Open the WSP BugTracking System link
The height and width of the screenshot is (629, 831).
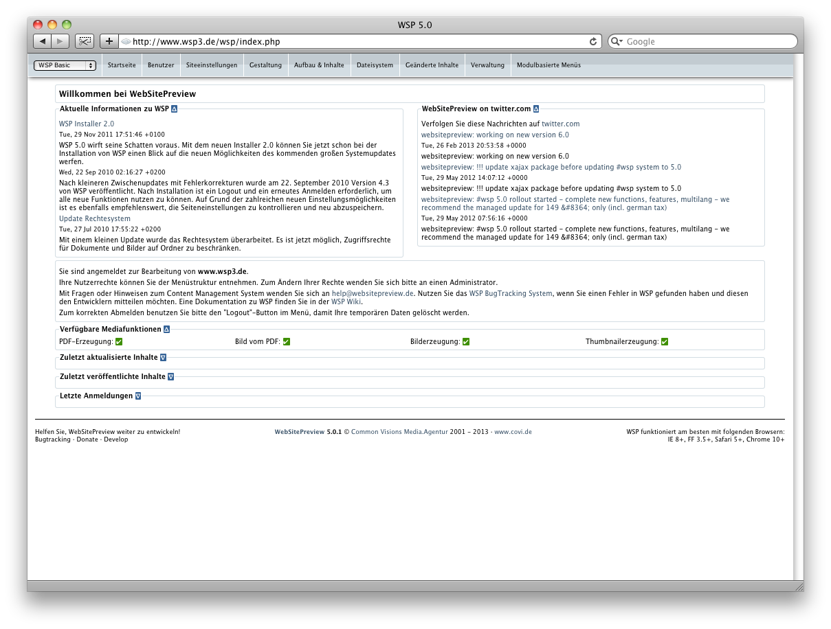tap(511, 293)
